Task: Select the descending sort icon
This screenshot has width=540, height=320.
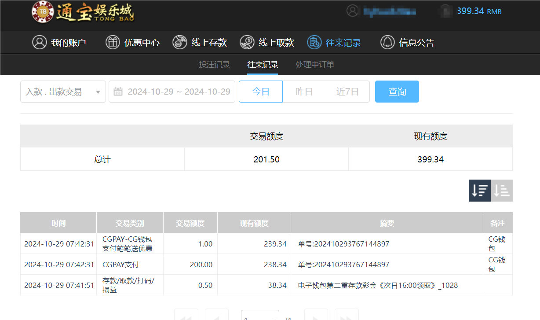Action: (x=479, y=190)
